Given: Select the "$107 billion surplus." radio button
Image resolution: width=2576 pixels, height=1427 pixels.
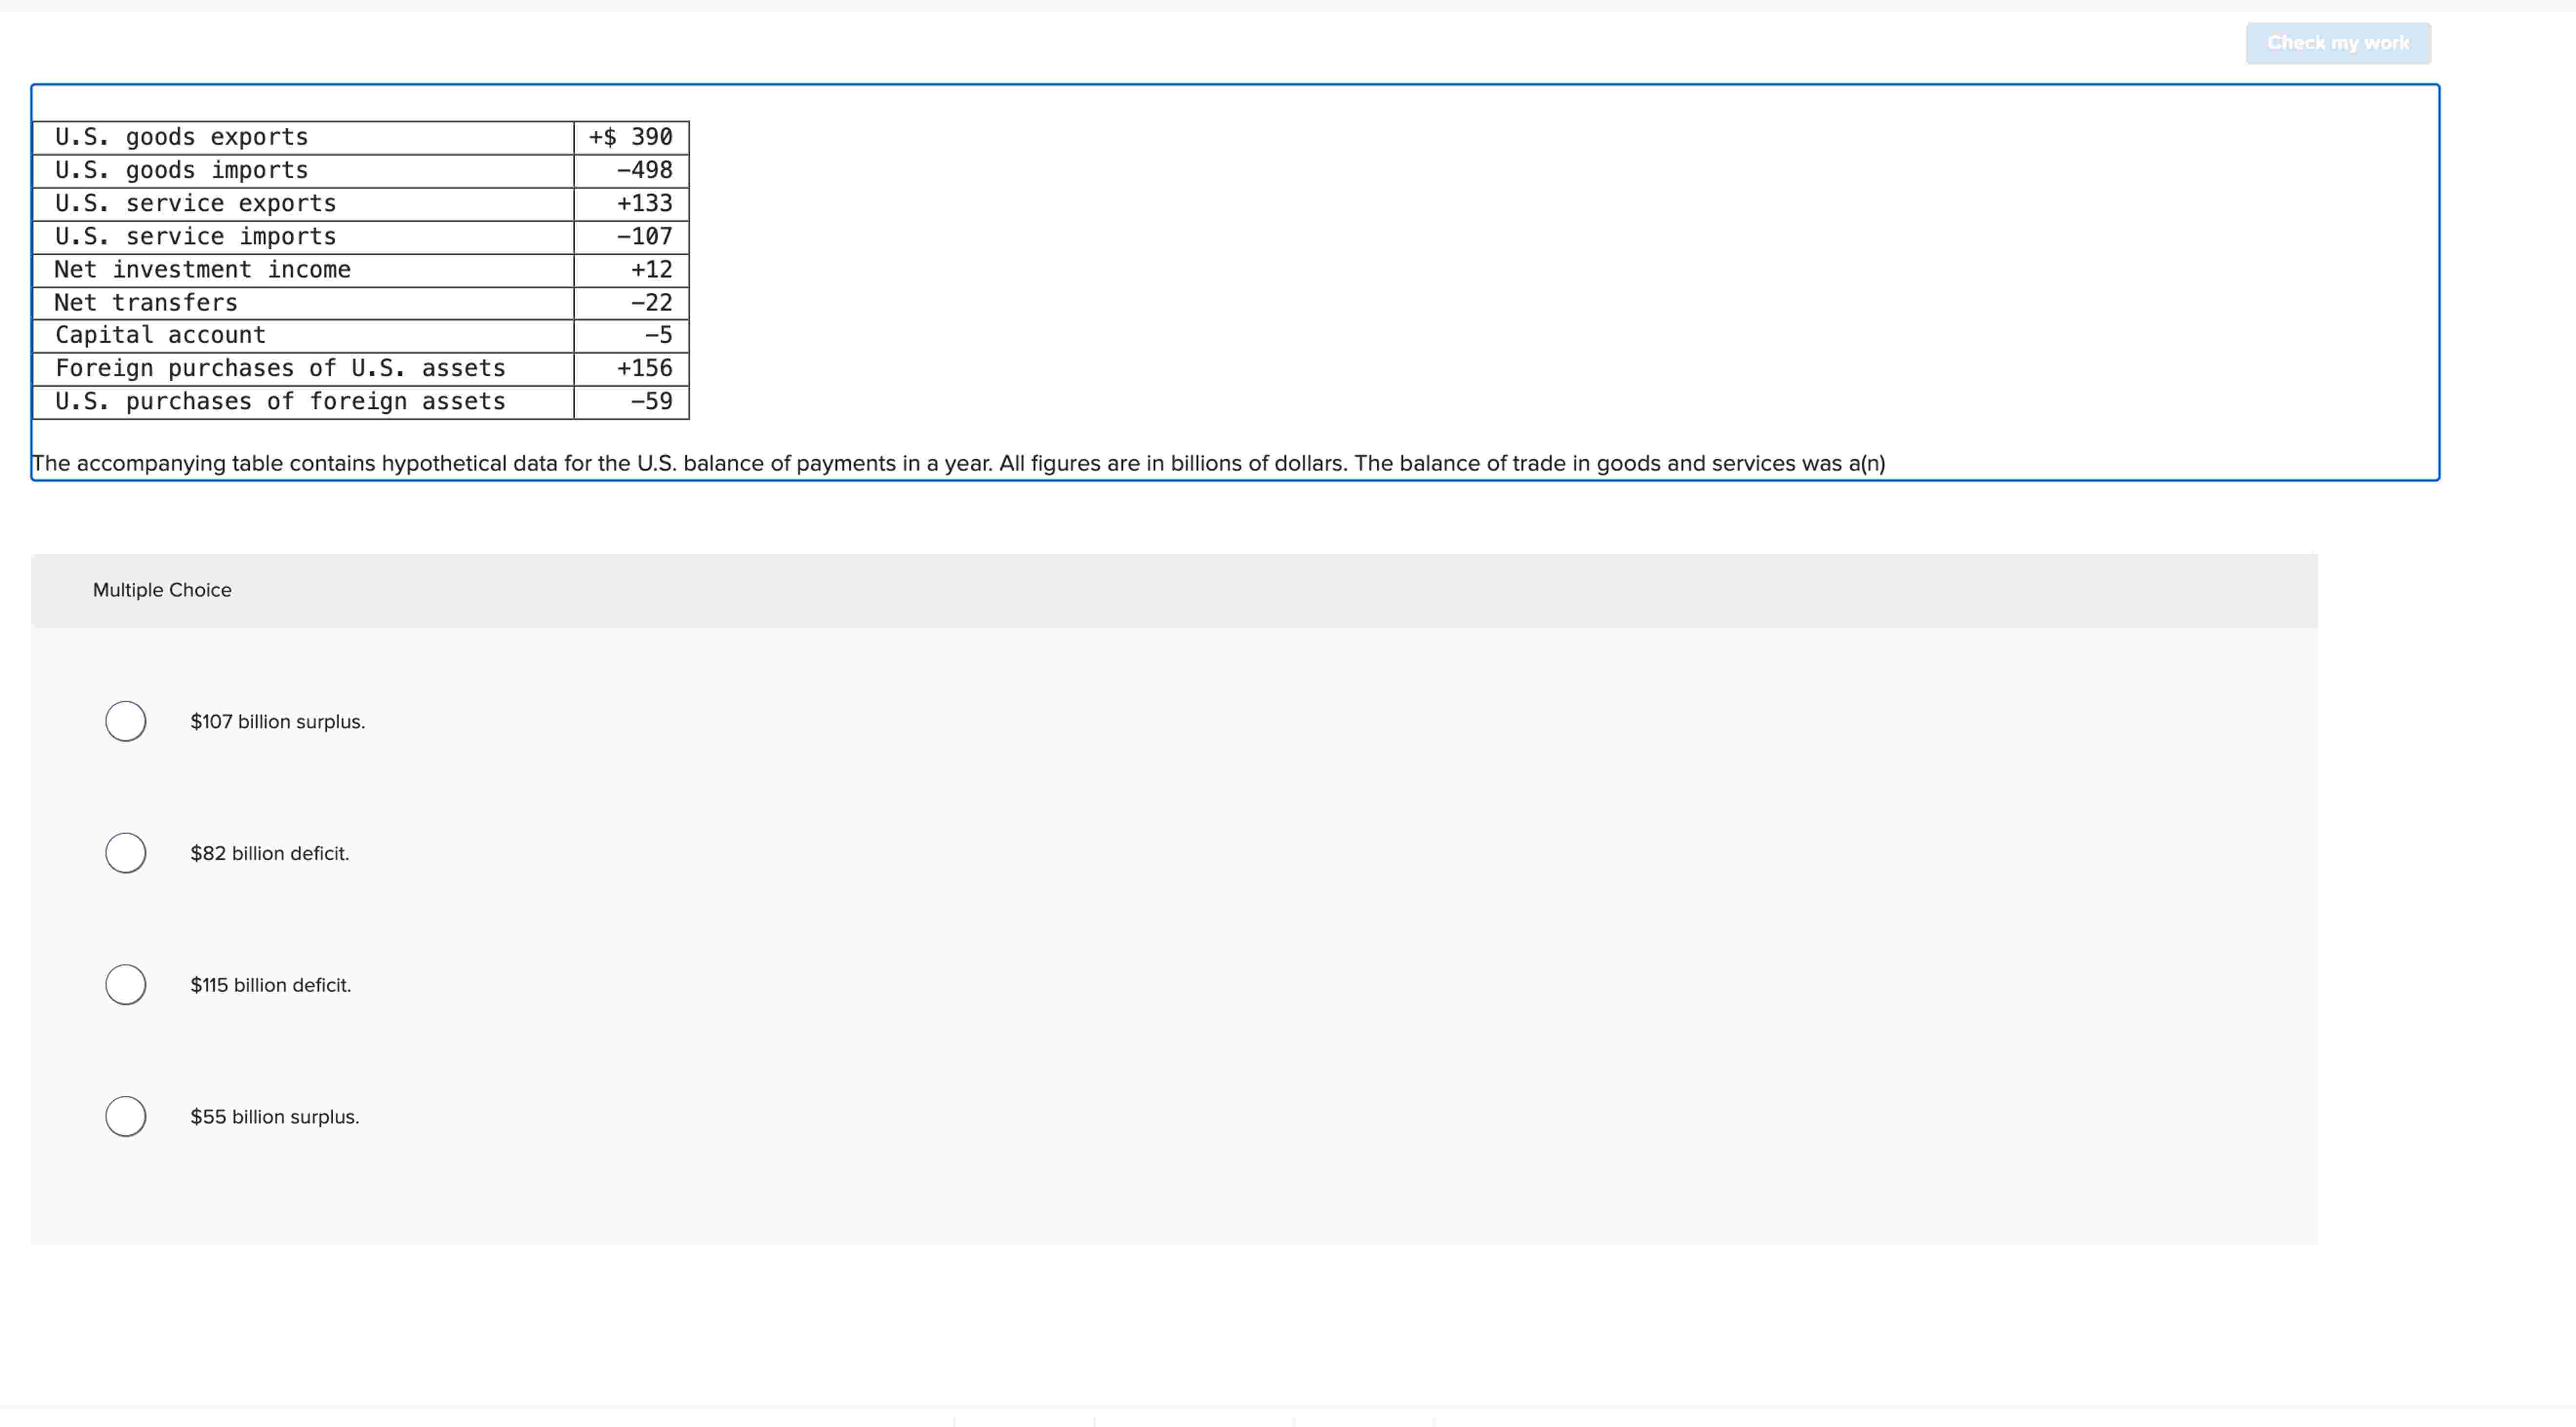Looking at the screenshot, I should tap(125, 721).
